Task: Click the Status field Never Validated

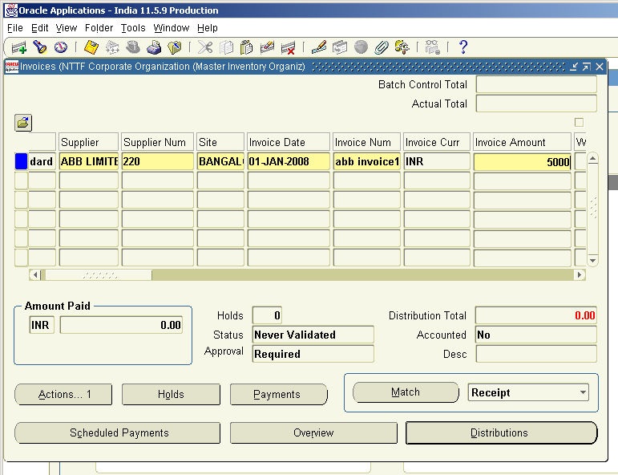Action: [313, 335]
